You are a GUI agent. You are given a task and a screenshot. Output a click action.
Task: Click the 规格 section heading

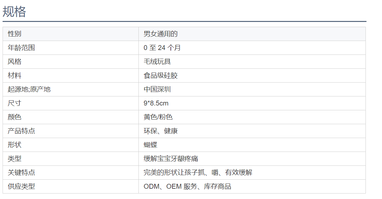(x=14, y=12)
